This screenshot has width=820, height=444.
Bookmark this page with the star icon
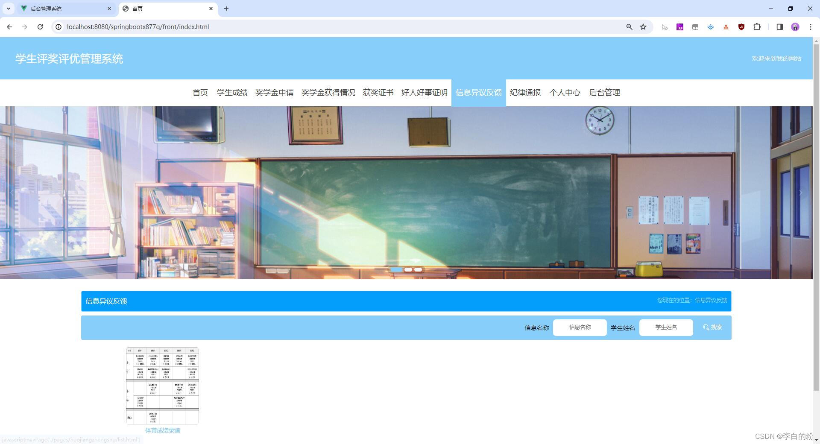pyautogui.click(x=643, y=27)
